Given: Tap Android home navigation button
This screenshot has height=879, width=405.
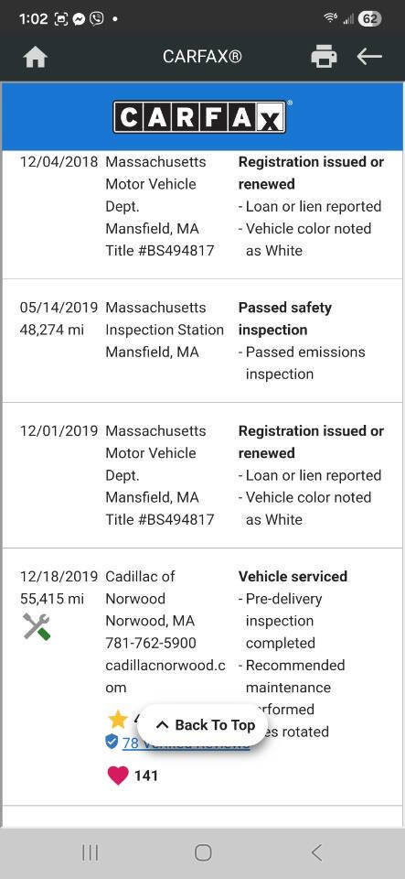Looking at the screenshot, I should point(203,852).
